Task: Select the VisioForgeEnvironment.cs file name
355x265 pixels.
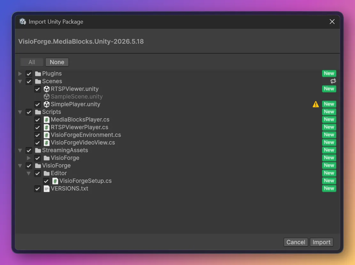Action: 86,135
